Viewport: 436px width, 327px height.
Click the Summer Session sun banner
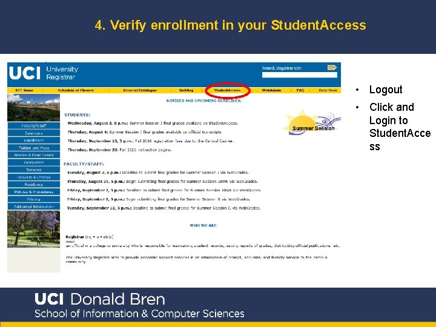[312, 122]
